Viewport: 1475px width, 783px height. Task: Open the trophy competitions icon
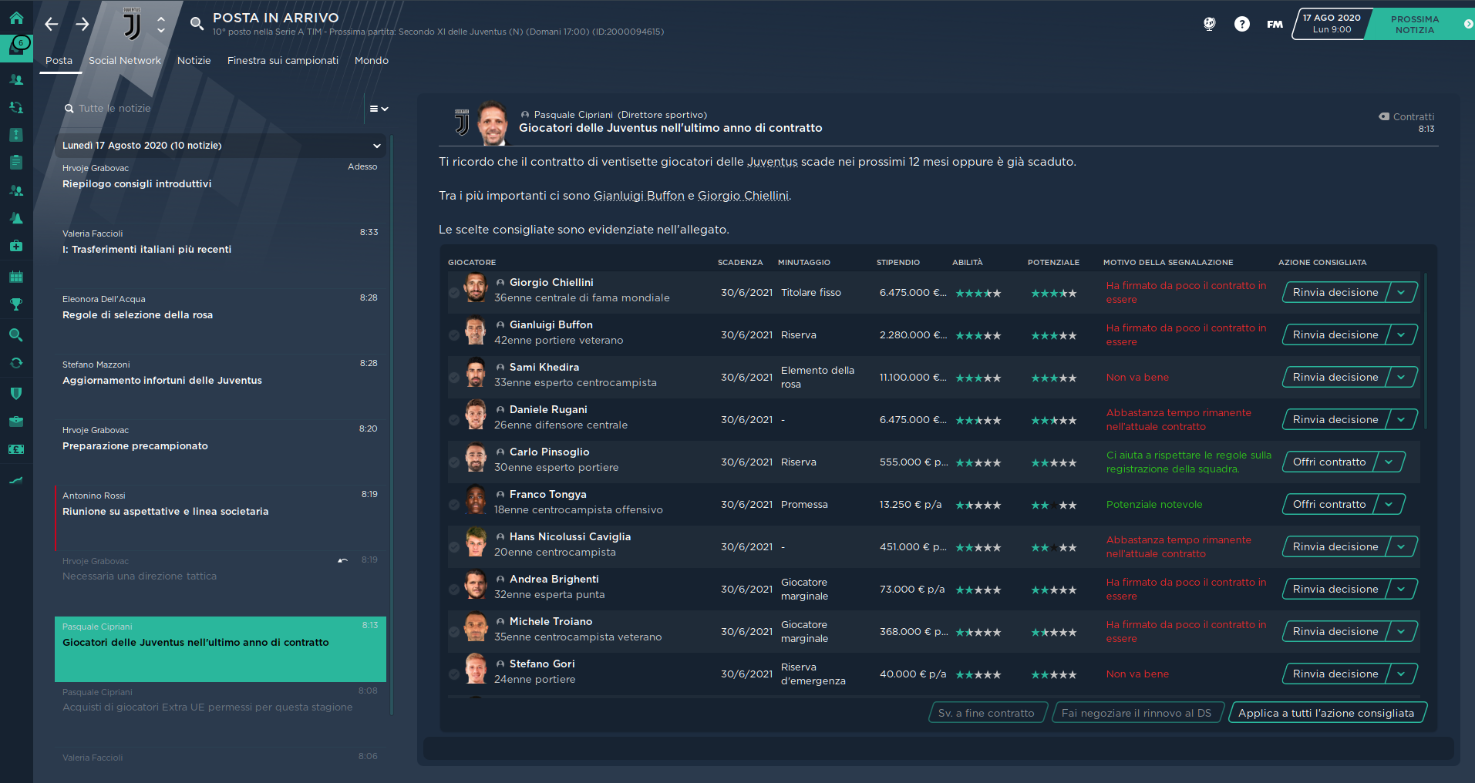tap(16, 304)
